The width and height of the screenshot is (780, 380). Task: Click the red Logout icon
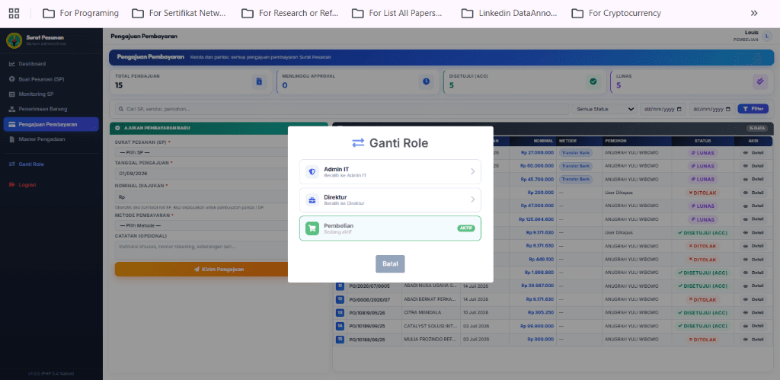pyautogui.click(x=12, y=184)
